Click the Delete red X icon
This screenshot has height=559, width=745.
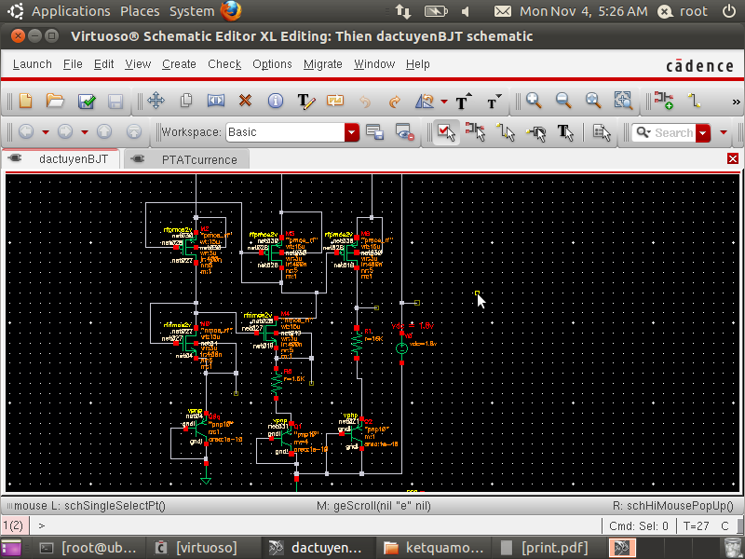coord(245,101)
